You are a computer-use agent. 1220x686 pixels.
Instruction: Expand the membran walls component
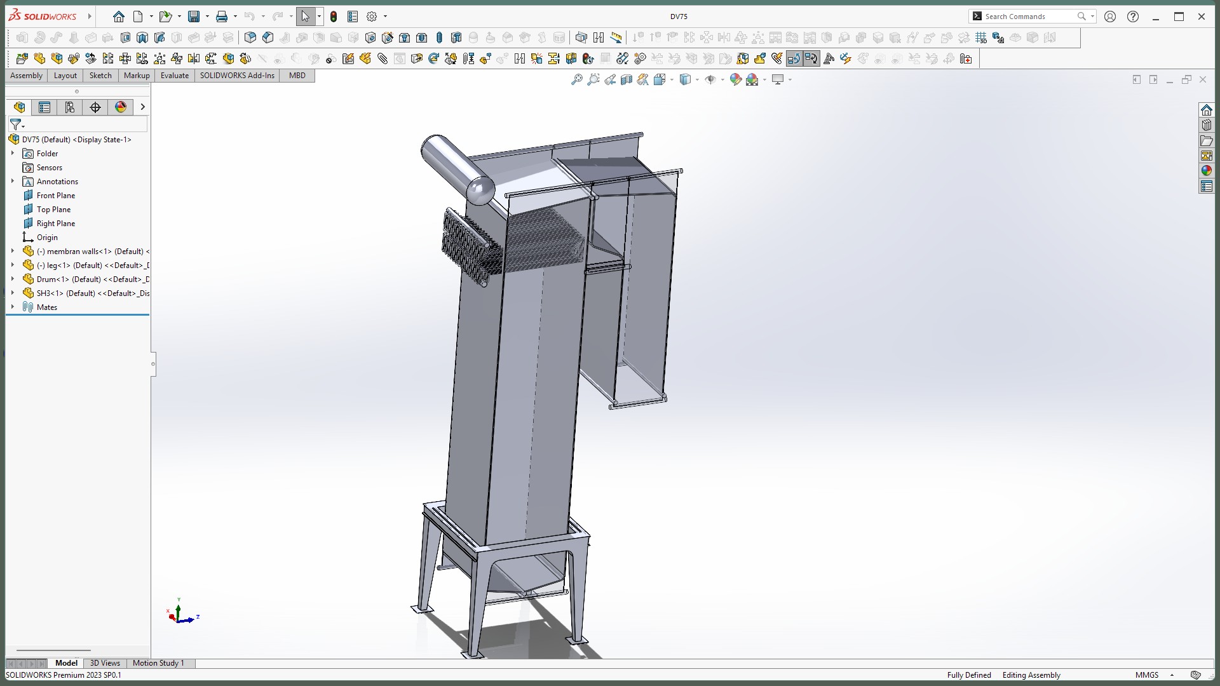point(12,252)
